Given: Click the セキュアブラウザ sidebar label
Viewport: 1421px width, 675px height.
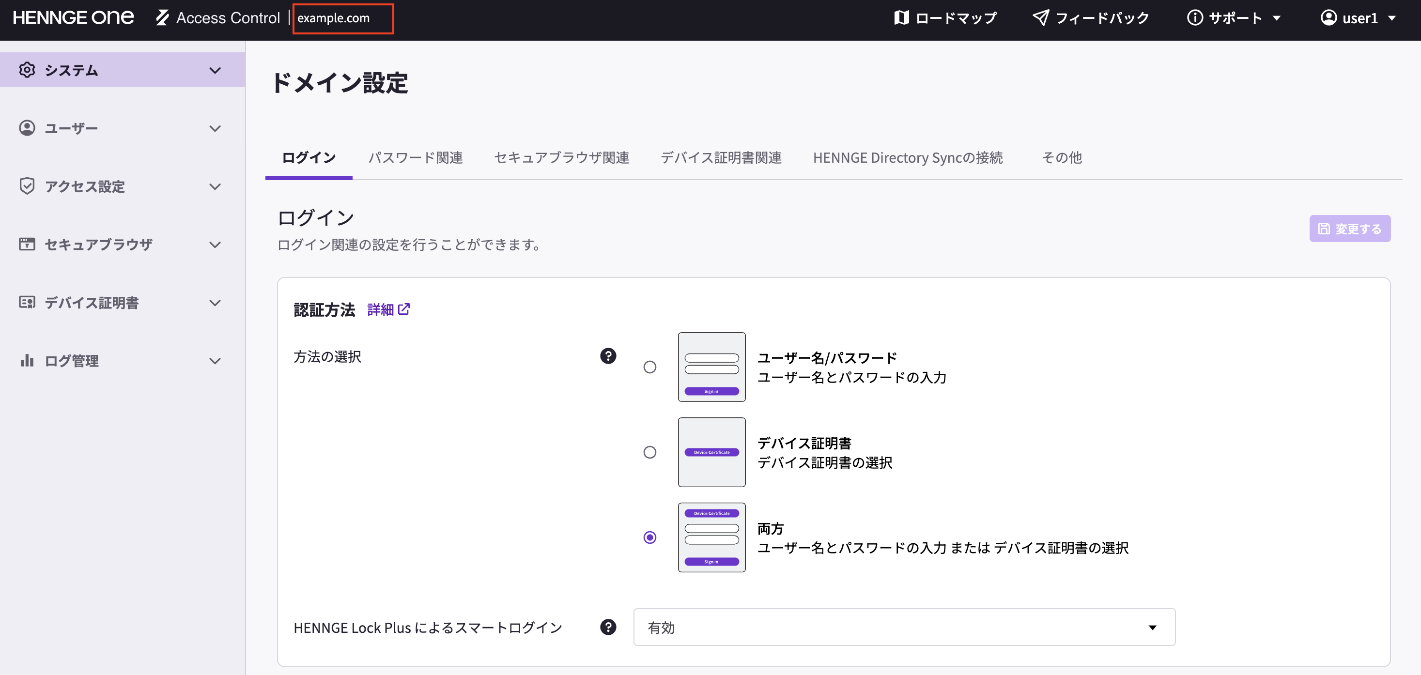Looking at the screenshot, I should click(x=99, y=245).
